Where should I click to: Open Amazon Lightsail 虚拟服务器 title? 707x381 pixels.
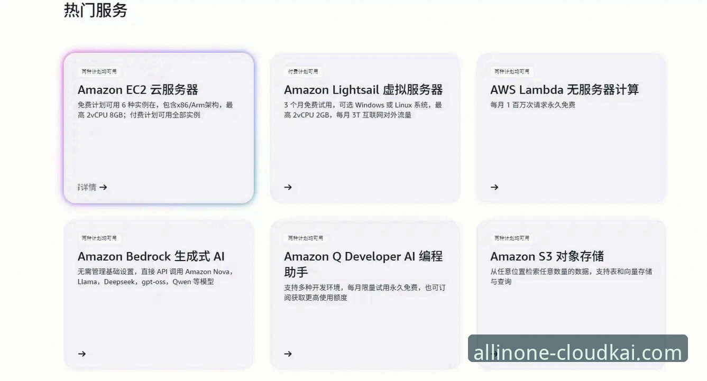[363, 90]
